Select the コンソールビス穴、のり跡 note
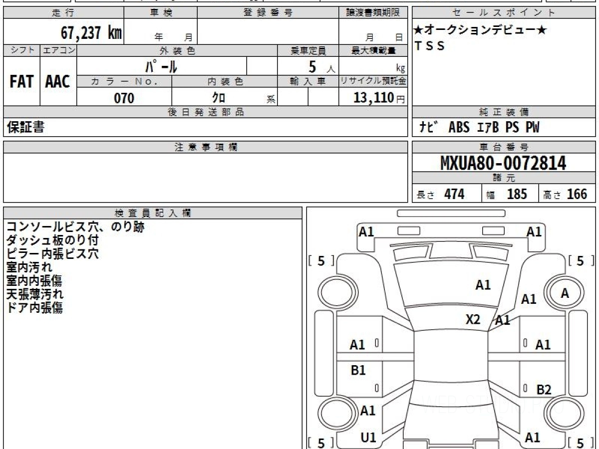The image size is (599, 449). (75, 227)
